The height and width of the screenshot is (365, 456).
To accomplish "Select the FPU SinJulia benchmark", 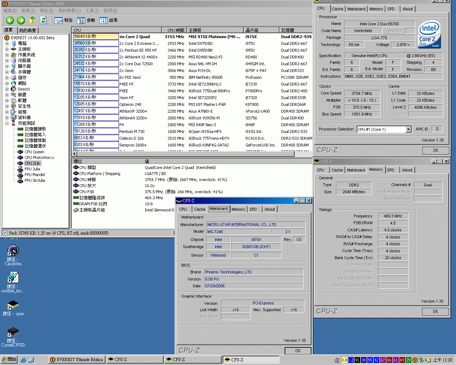I will [35, 180].
